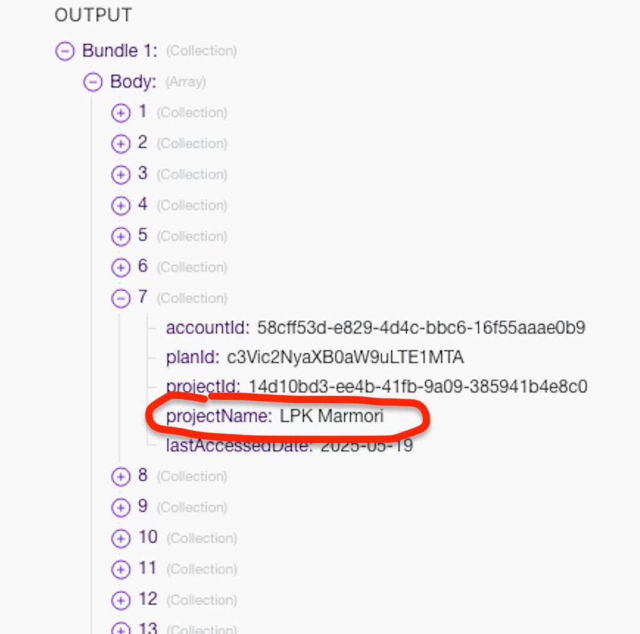This screenshot has width=640, height=634.
Task: Expand collection 8
Action: tap(120, 476)
